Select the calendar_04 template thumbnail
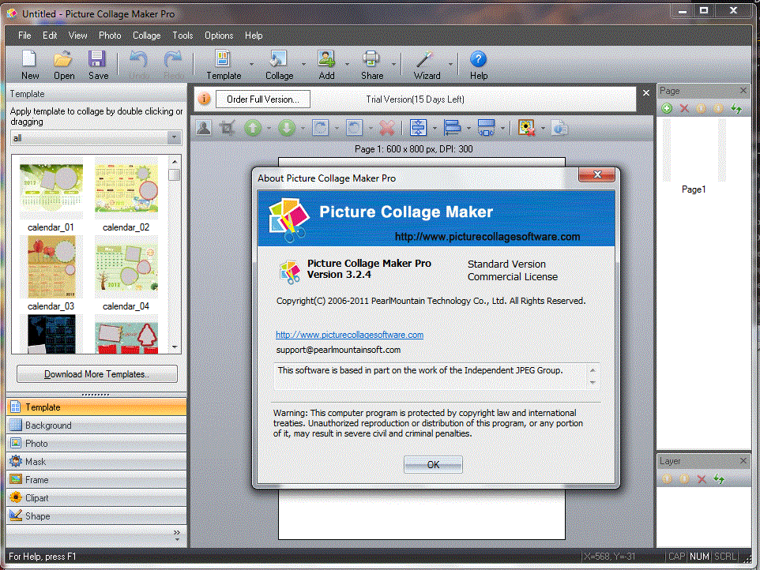Image resolution: width=760 pixels, height=570 pixels. [x=126, y=267]
